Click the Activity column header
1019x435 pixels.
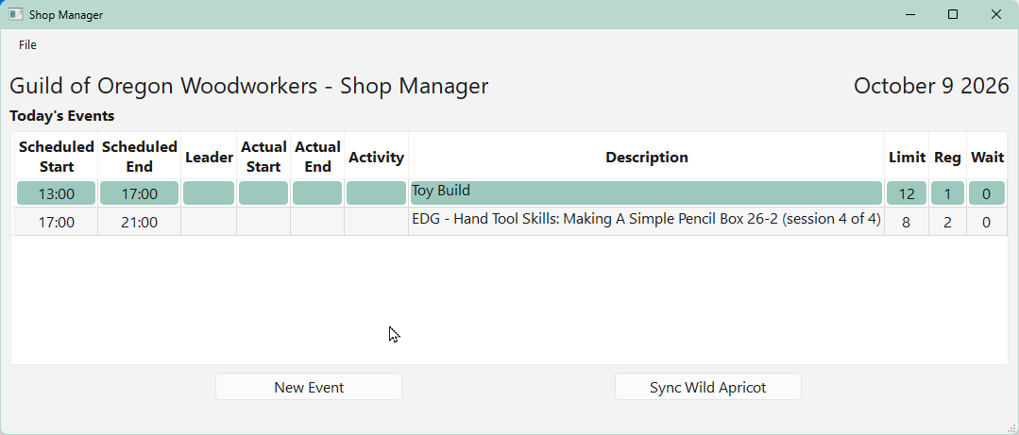click(376, 157)
